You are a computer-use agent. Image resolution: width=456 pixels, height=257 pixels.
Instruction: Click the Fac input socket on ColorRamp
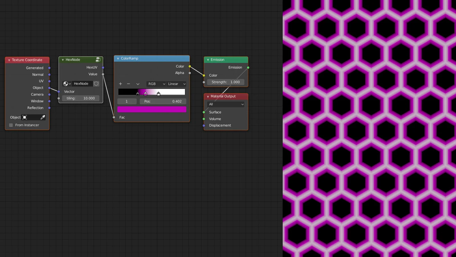click(x=114, y=117)
